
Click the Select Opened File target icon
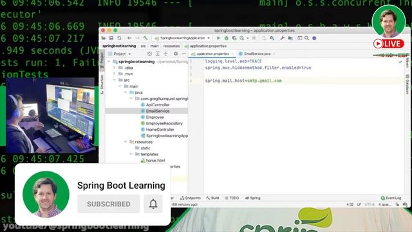(149, 53)
